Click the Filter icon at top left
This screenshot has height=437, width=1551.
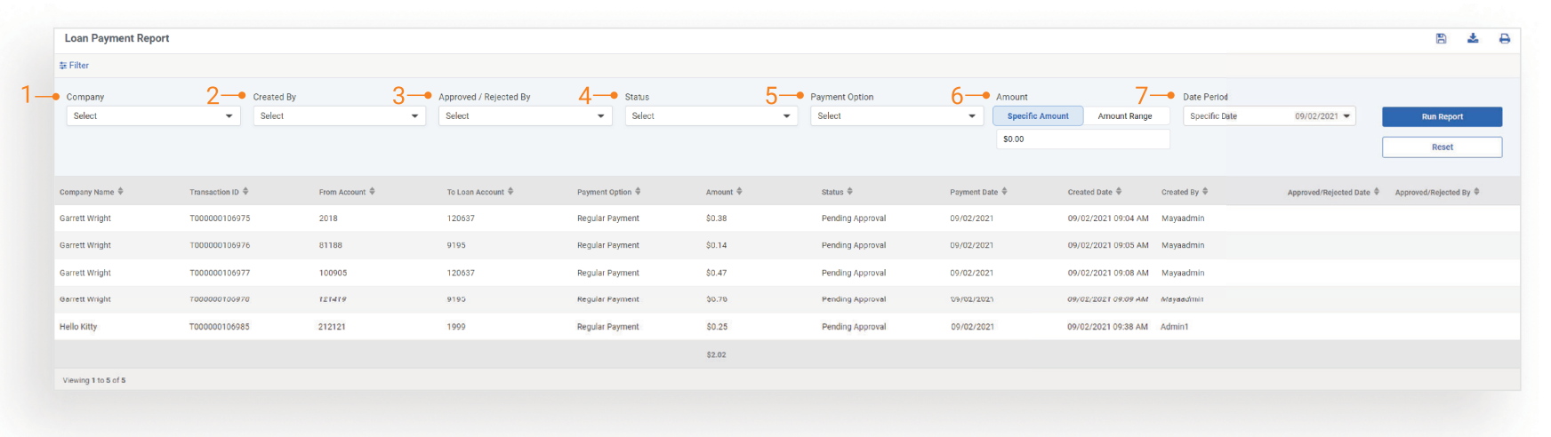(63, 66)
